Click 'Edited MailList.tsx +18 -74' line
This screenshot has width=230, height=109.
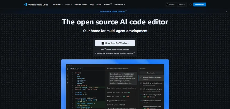tap(118, 97)
